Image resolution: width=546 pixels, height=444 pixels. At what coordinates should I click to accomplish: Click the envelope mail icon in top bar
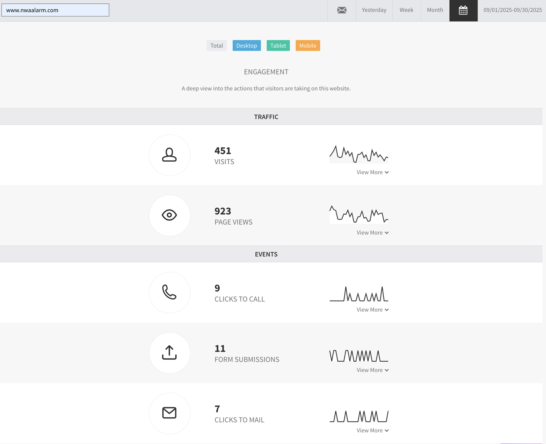coord(342,10)
